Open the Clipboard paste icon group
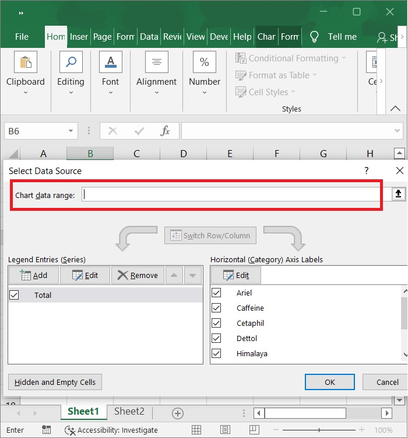 tap(26, 62)
